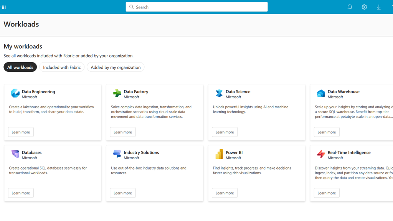This screenshot has height=221, width=393.
Task: Click the Databases workload icon
Action: (15, 154)
